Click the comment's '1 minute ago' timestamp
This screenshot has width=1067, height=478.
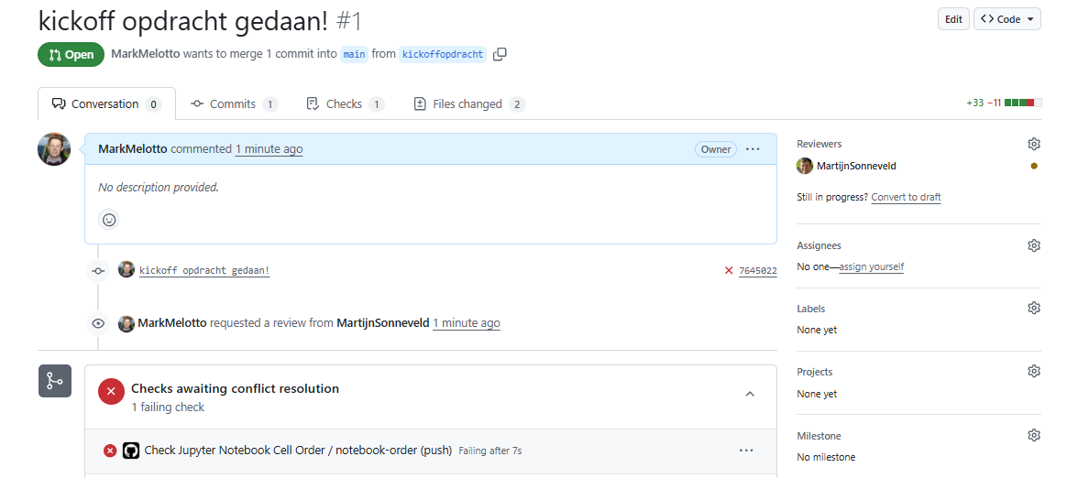pos(269,149)
